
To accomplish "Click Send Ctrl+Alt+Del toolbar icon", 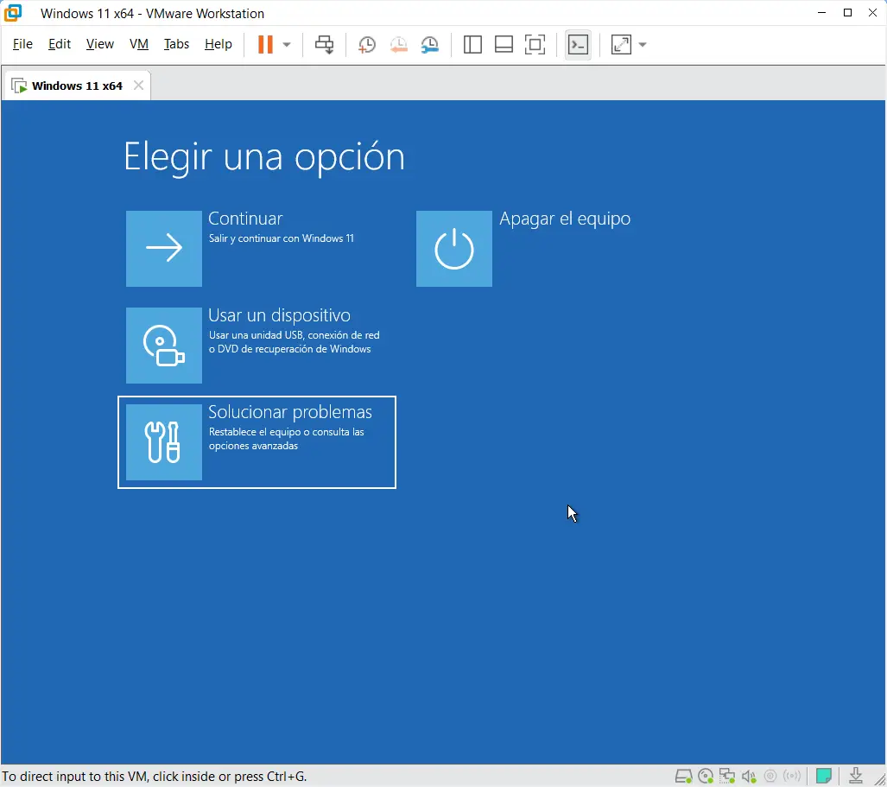I will 324,44.
